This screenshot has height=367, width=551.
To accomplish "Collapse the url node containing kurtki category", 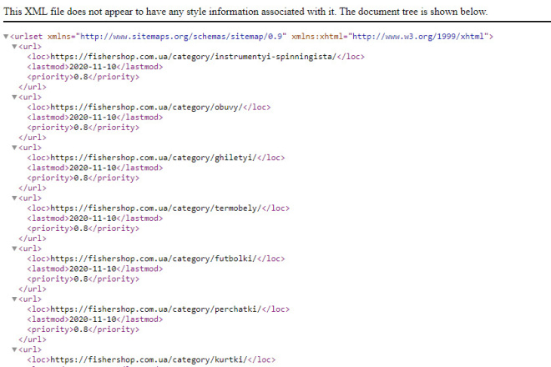I will point(14,349).
